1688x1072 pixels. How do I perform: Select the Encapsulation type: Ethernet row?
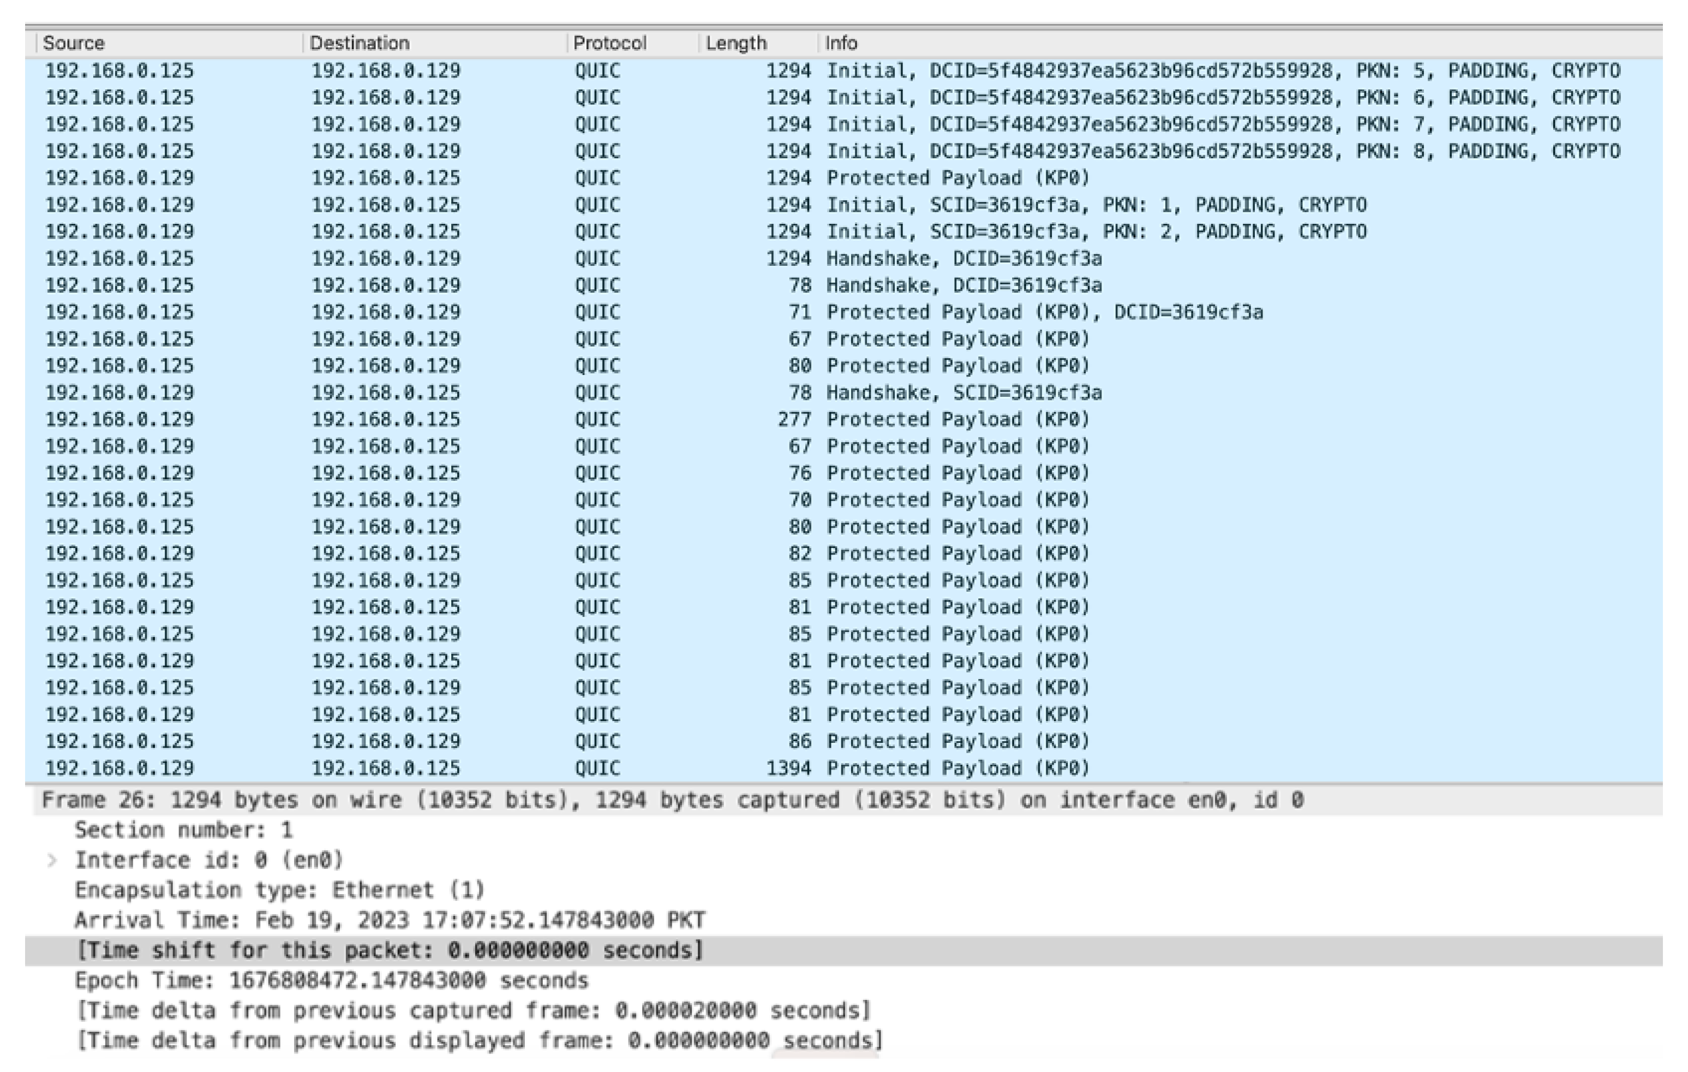pos(279,890)
